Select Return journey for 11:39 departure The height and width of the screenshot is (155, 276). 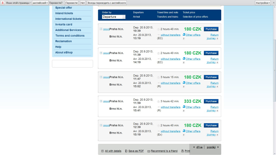point(213,61)
